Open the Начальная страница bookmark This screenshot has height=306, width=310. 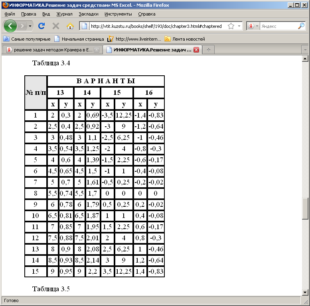(x=79, y=39)
